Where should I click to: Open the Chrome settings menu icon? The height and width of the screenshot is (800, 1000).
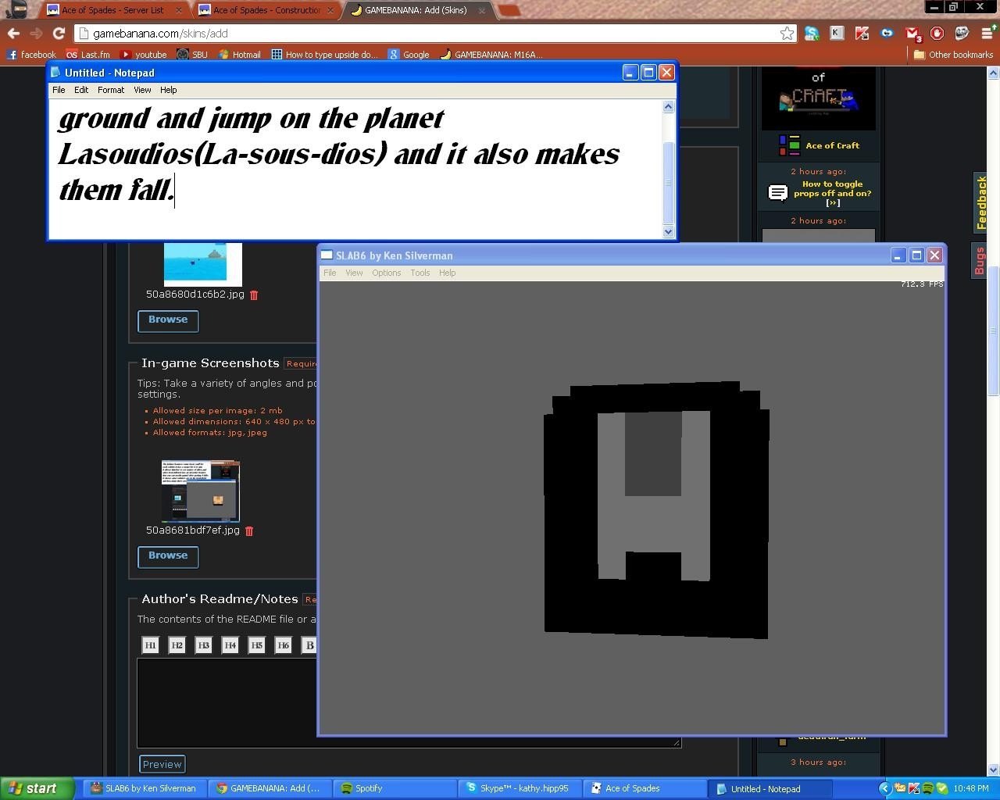[x=987, y=34]
